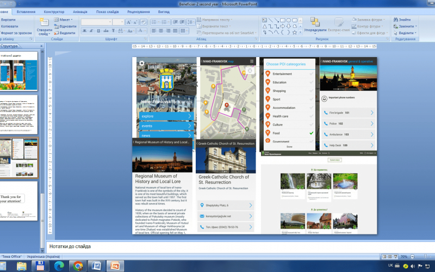Open the change case Aa dropdown
435x272 pixels.
[130, 31]
